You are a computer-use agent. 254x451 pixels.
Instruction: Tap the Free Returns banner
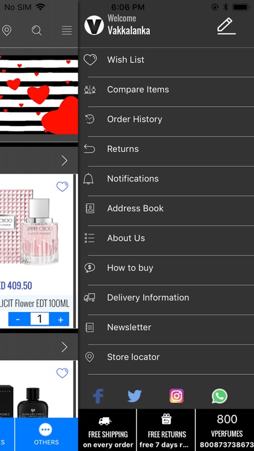pyautogui.click(x=166, y=430)
